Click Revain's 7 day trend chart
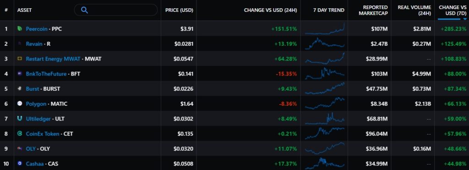This screenshot has height=170, width=469. pos(325,44)
